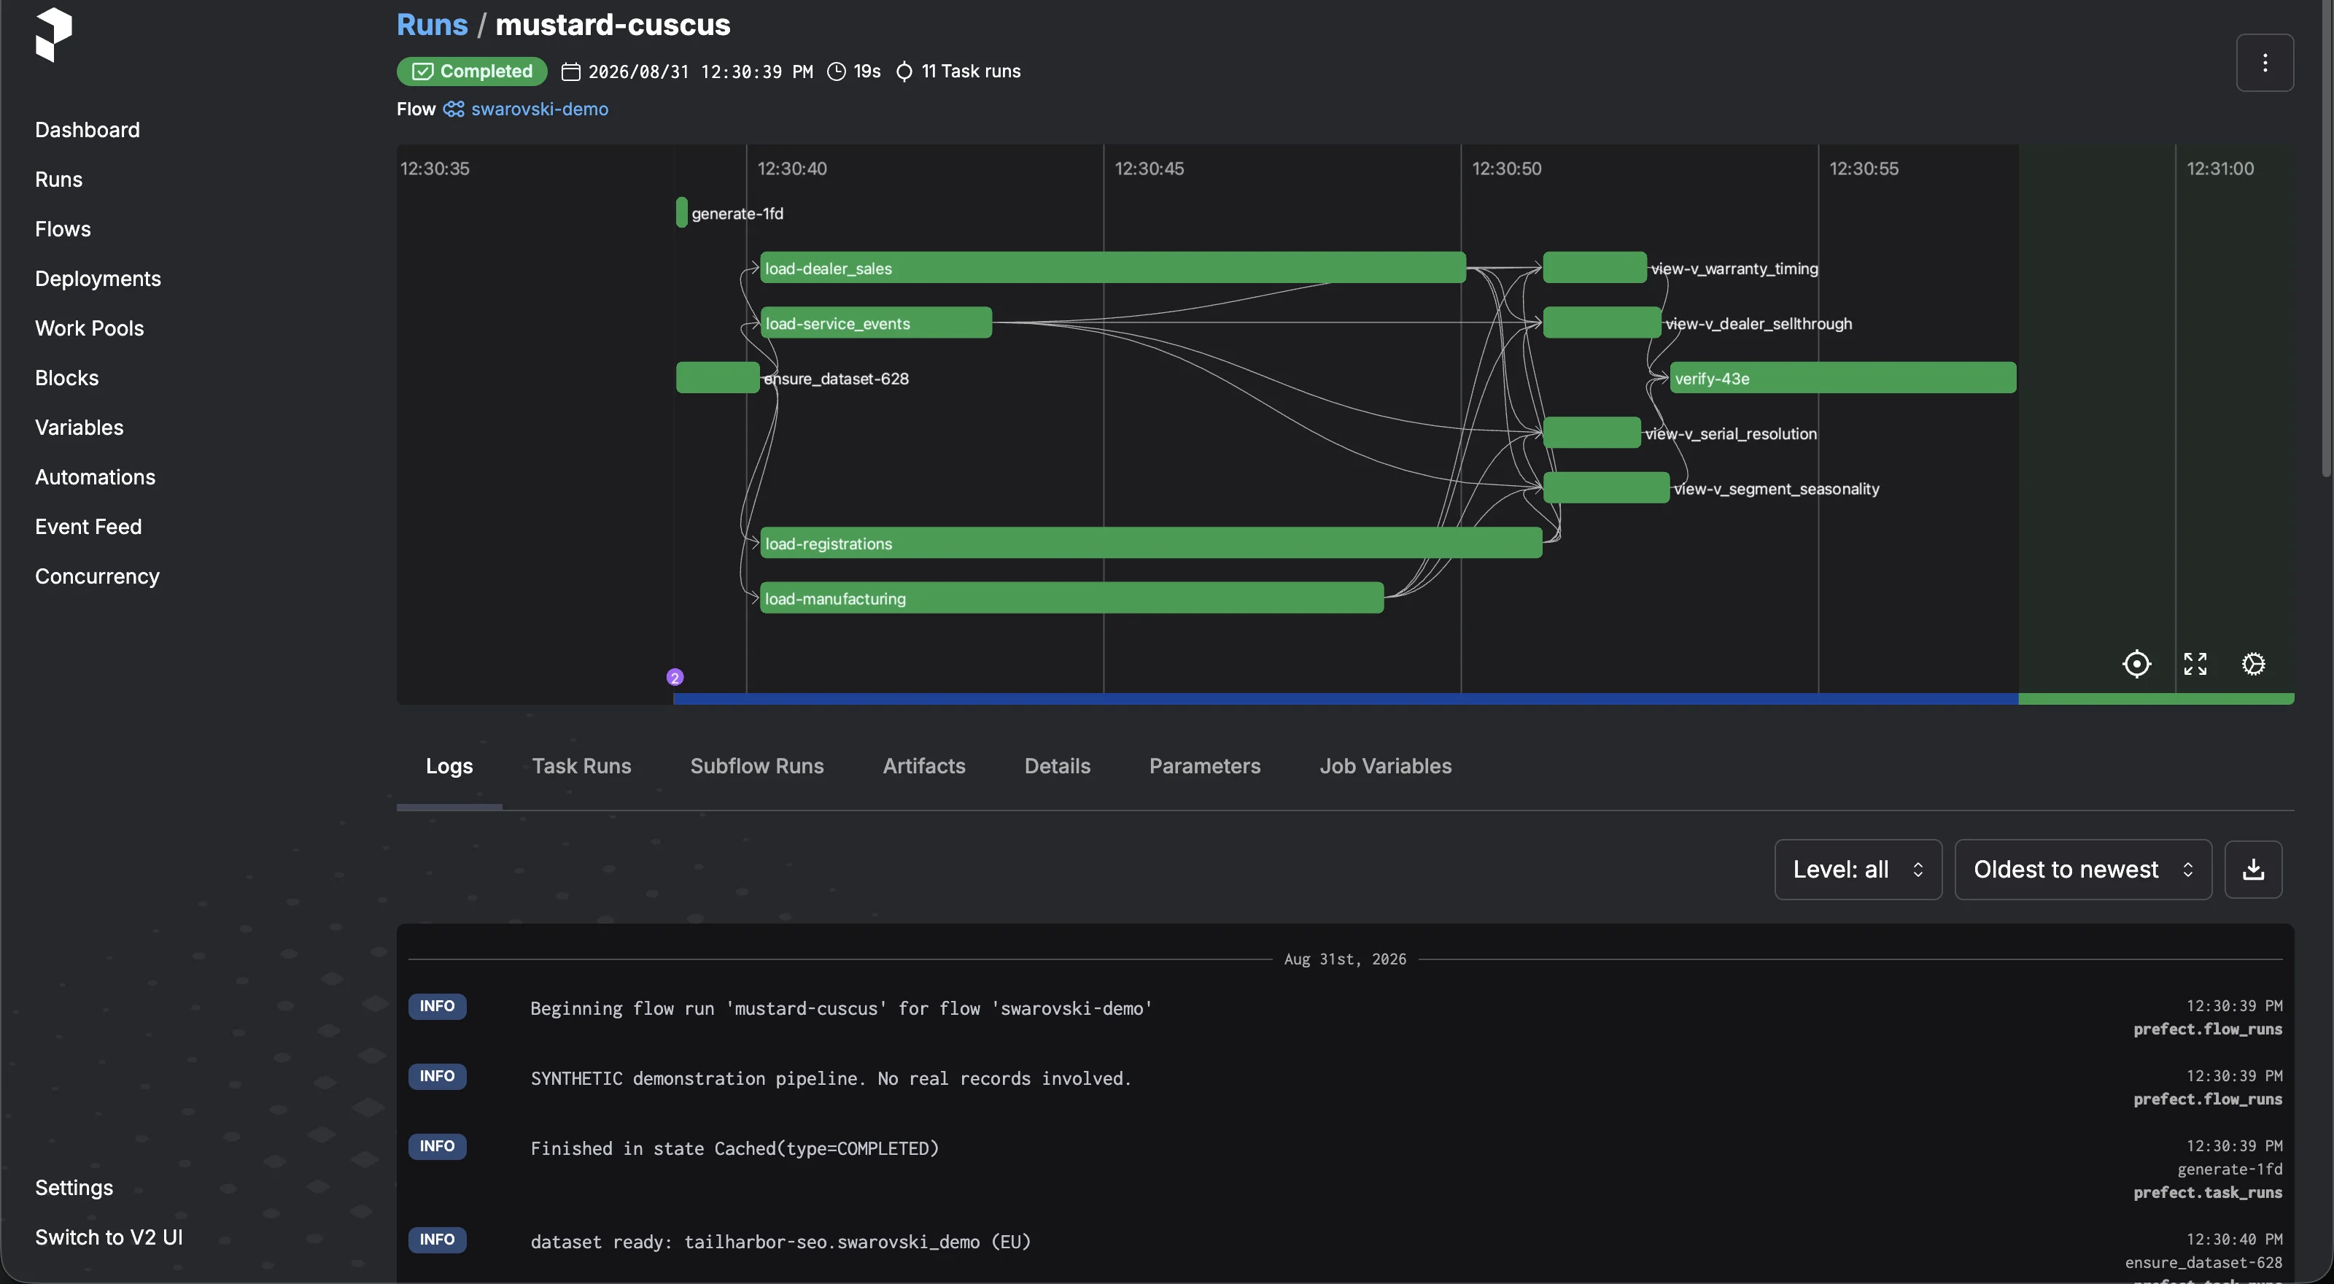Screen dimensions: 2334x1284
Task: Click the generate-1fd label in log row
Action: (x=2230, y=1169)
